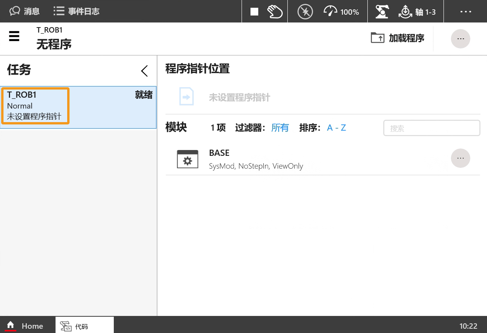
Task: Click the robot mechanical unit icon
Action: [382, 12]
